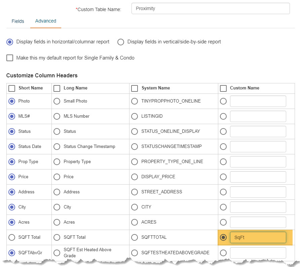Select Short Name MLS# radio
Viewport: 300px width, 267px height.
[x=12, y=116]
